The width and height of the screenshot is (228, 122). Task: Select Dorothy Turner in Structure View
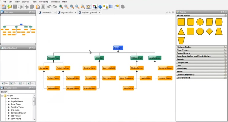click(x=17, y=107)
